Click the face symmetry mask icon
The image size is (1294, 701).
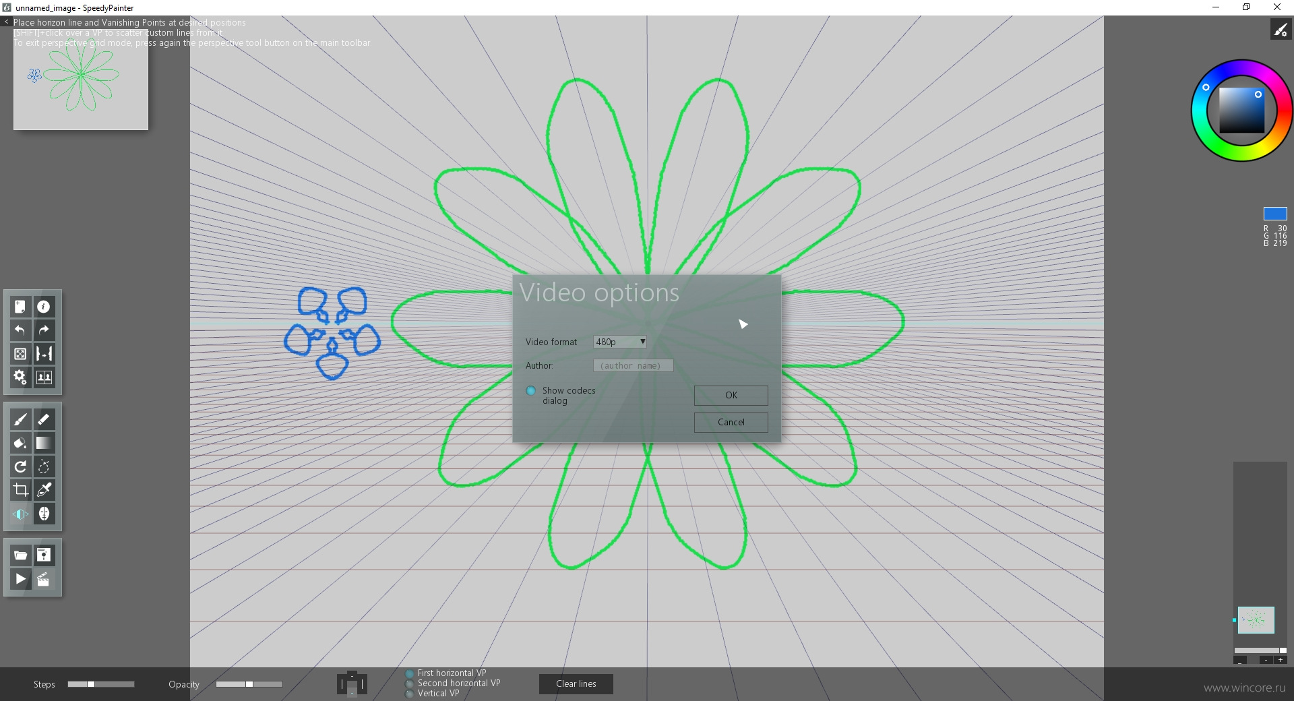(44, 514)
